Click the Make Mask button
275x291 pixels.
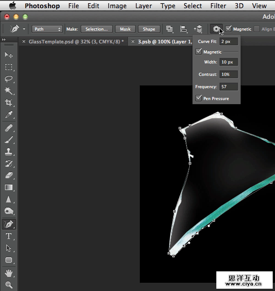point(125,29)
